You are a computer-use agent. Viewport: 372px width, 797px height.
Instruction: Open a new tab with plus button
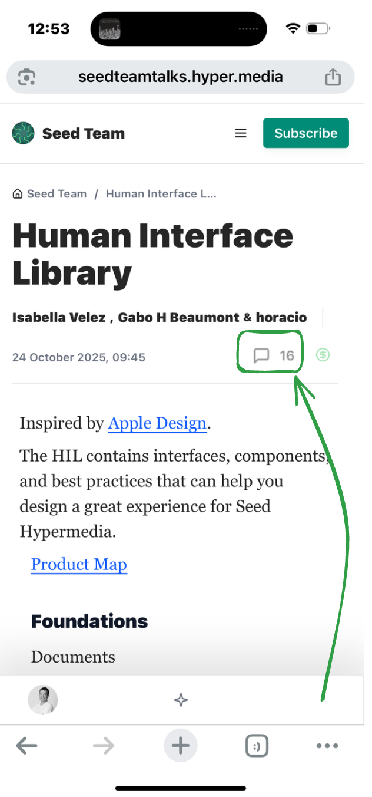tap(181, 746)
